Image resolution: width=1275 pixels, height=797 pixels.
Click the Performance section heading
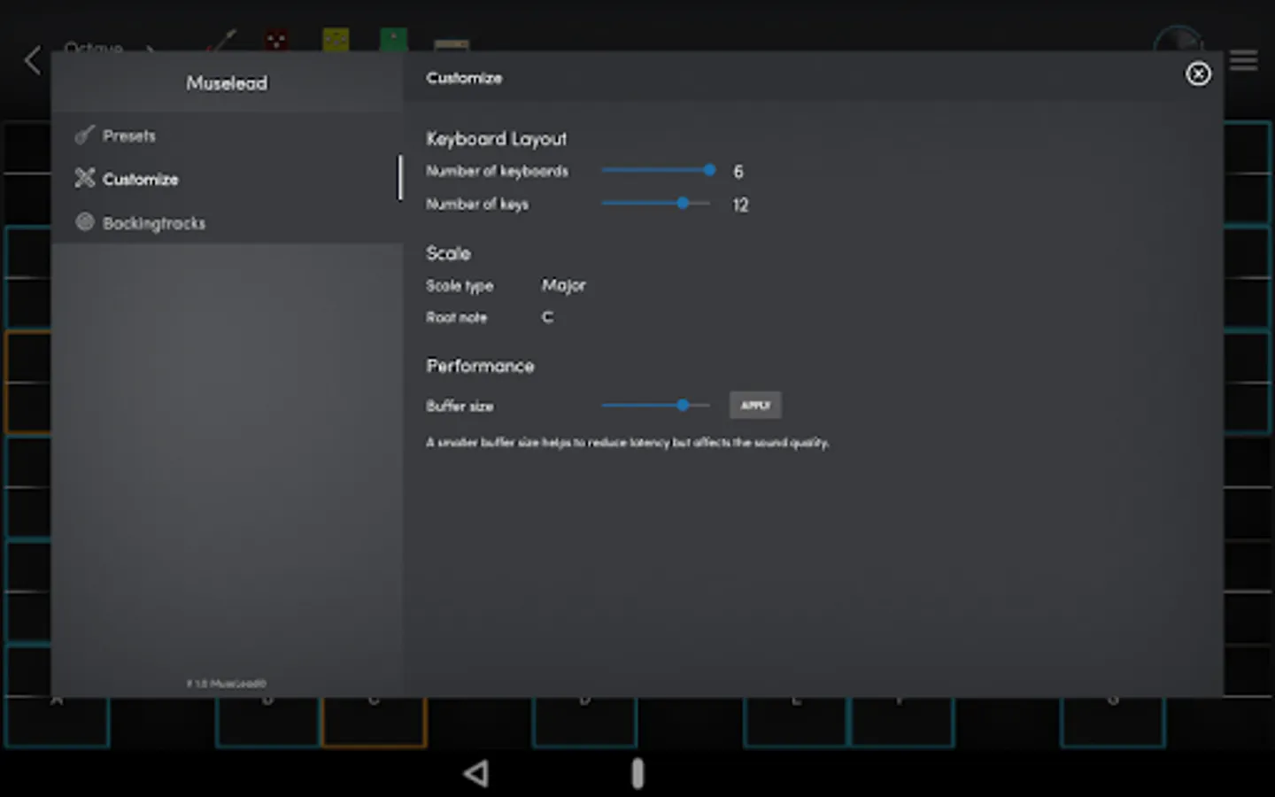(480, 366)
